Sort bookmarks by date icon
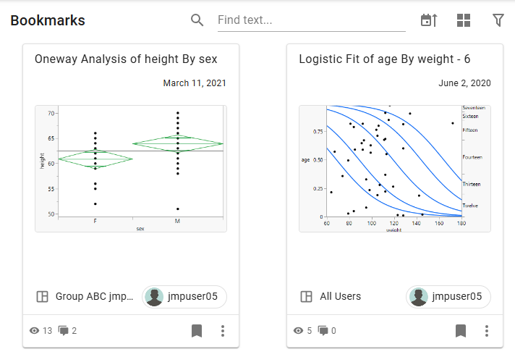Image resolution: width=515 pixels, height=357 pixels. click(429, 20)
